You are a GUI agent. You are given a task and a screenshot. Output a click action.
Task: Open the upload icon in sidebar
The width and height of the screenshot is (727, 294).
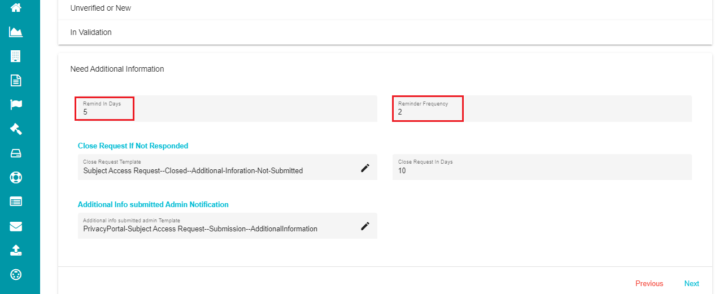tap(16, 251)
